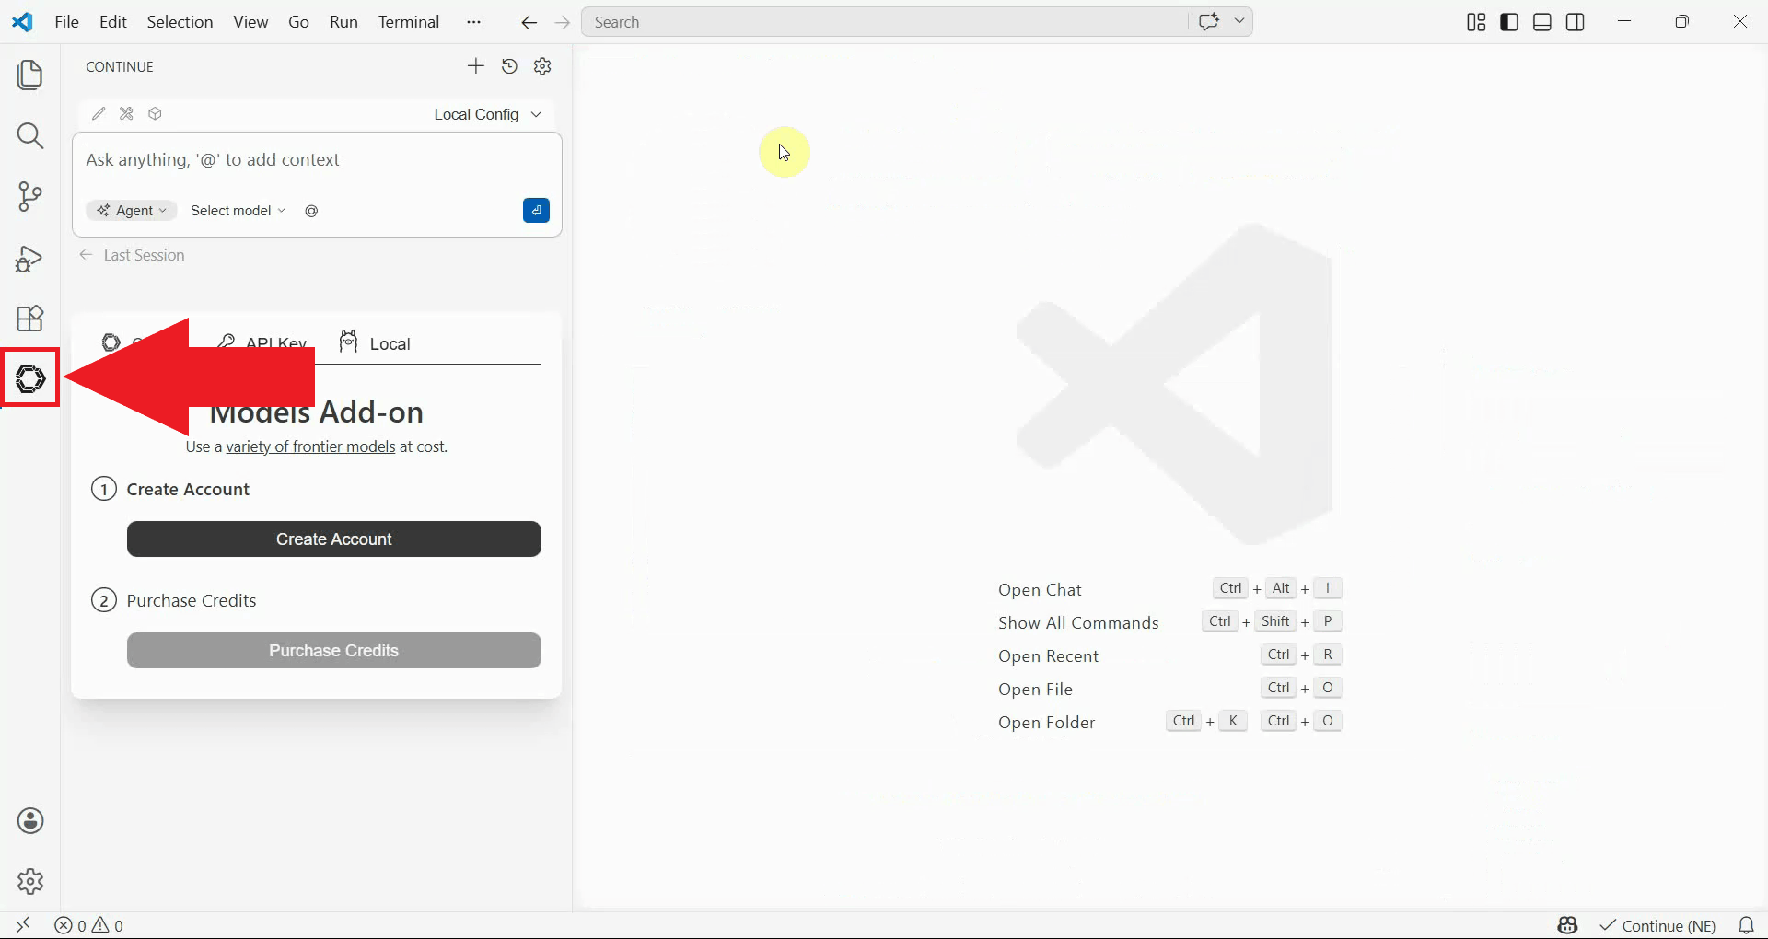1768x939 pixels.
Task: Open the notifications bell in the status bar
Action: click(1746, 925)
